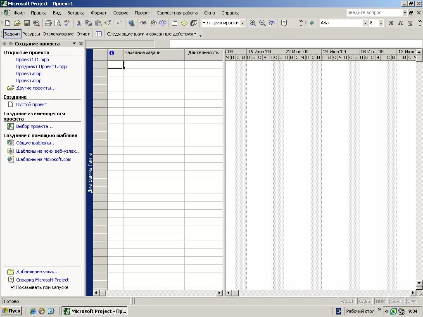Click the Выбор проекта link
The height and width of the screenshot is (317, 423).
tap(35, 126)
